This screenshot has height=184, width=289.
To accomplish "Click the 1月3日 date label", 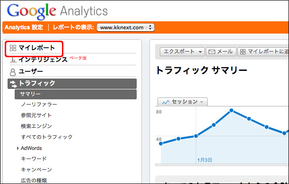I will pyautogui.click(x=205, y=160).
